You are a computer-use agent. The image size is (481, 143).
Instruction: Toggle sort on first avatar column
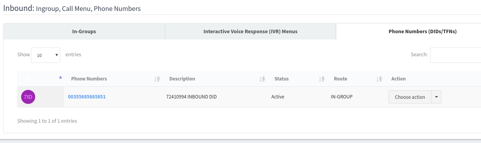pyautogui.click(x=41, y=79)
